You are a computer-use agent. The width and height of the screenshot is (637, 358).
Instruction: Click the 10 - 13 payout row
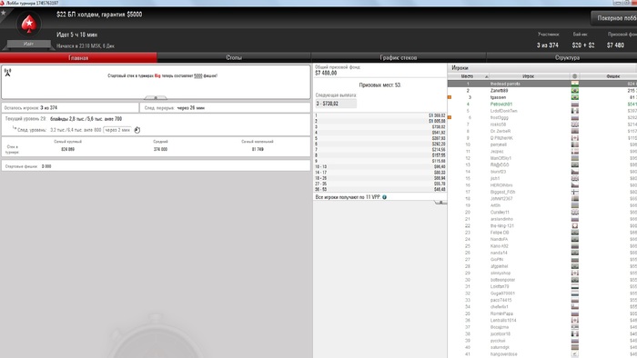tap(379, 166)
